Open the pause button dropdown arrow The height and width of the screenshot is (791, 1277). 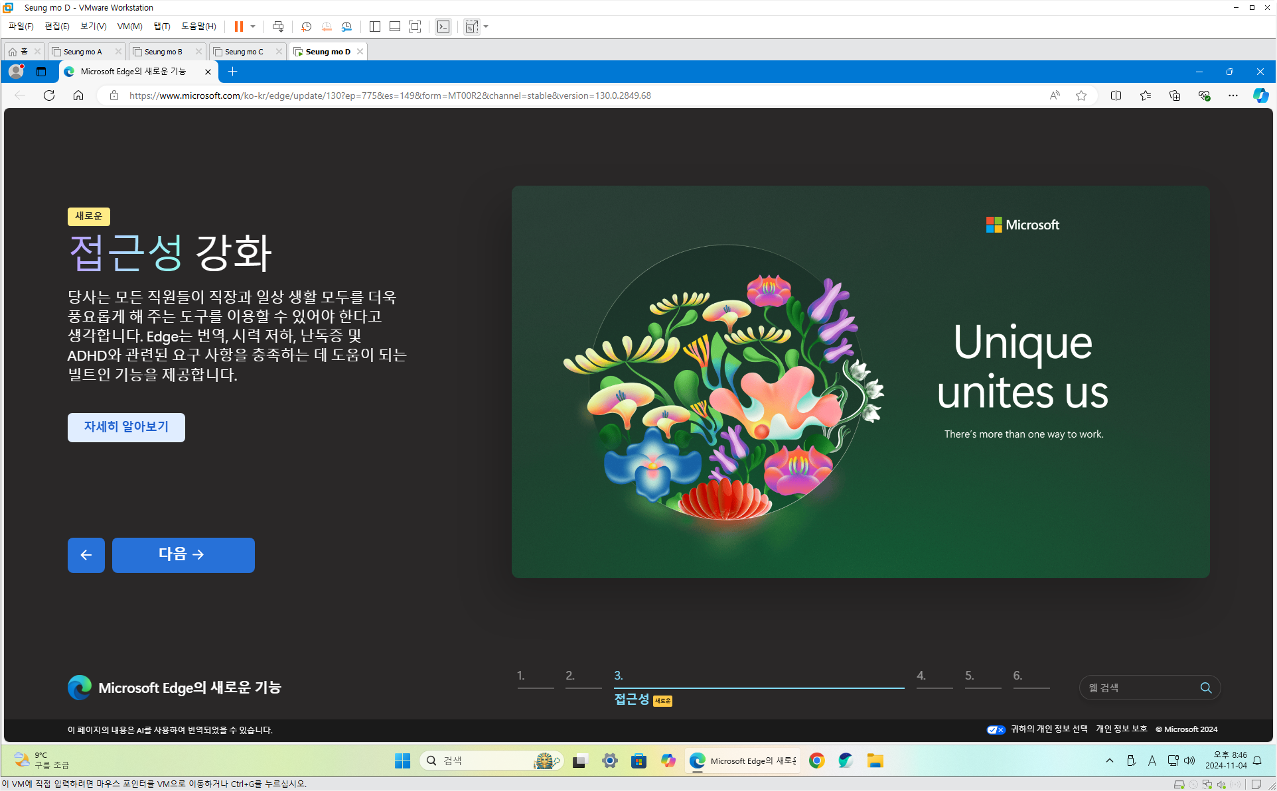(x=253, y=27)
